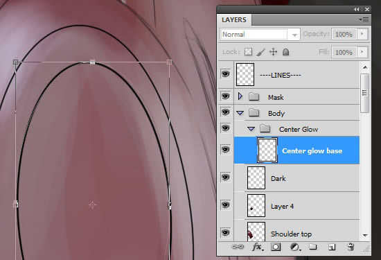
Task: Click the layers list scrollbar thumb
Action: 364,93
